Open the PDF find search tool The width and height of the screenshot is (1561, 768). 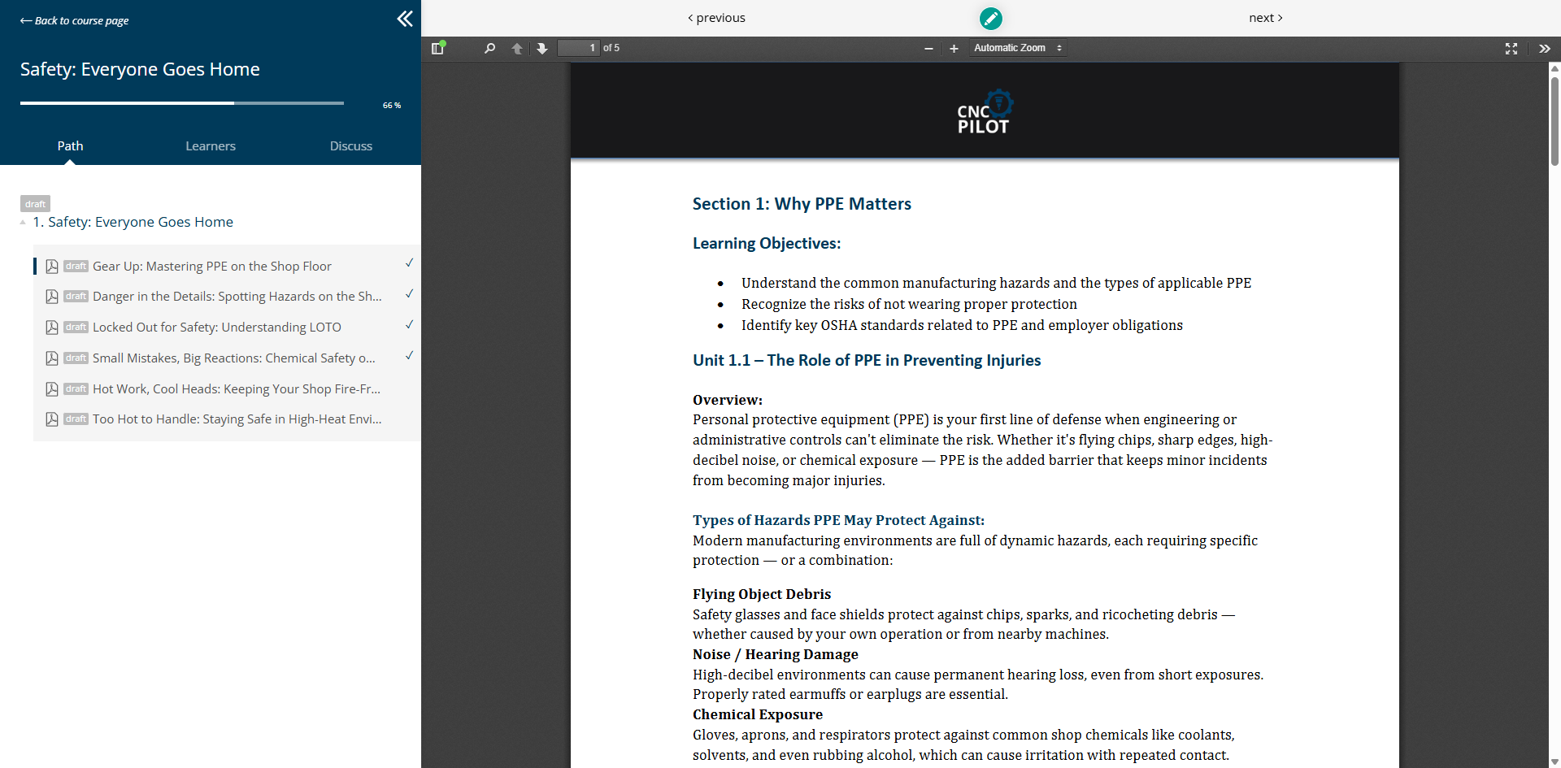point(489,49)
